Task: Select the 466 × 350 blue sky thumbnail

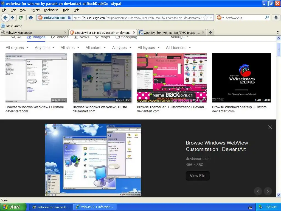Action: pyautogui.click(x=102, y=78)
